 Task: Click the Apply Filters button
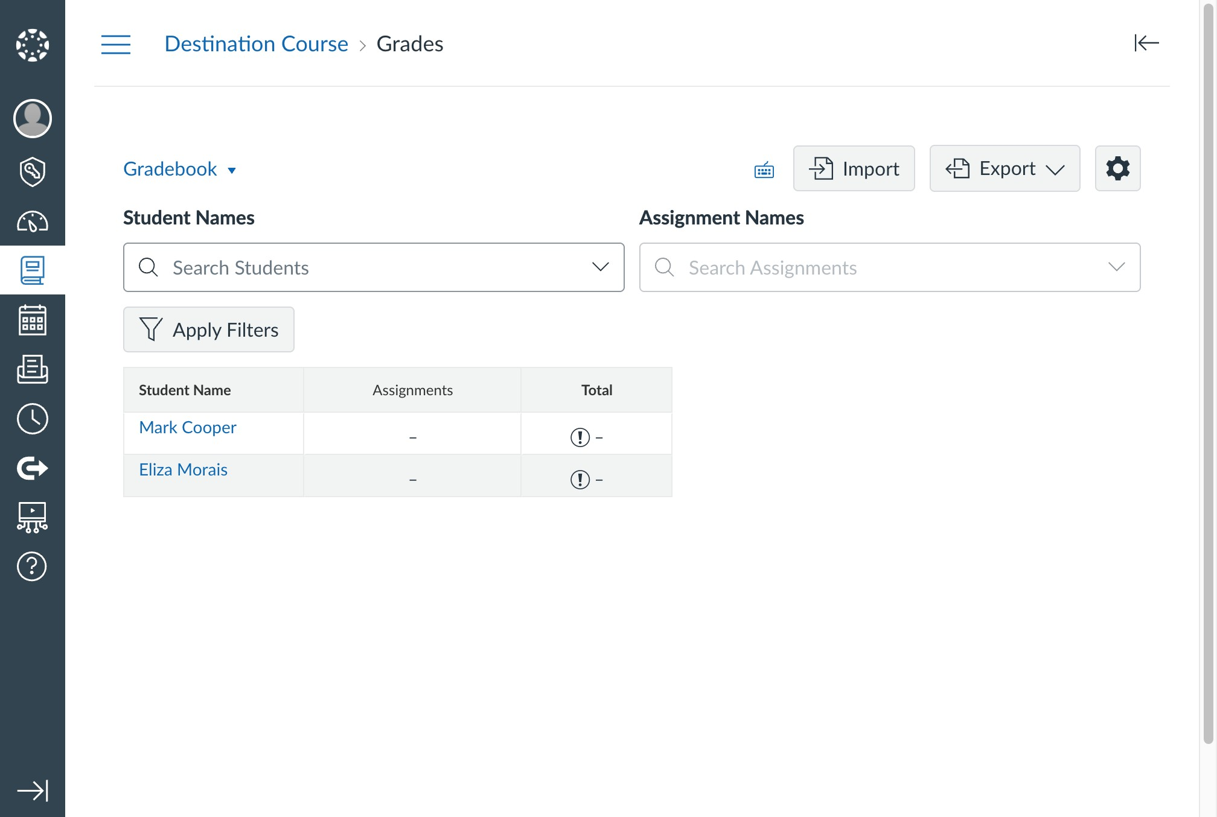(209, 329)
